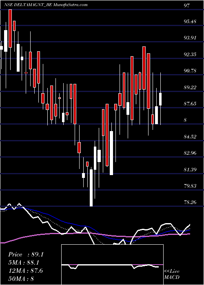Select the 90.78 price axis label
Image resolution: width=204 pixels, height=285 pixels.
tap(190, 71)
